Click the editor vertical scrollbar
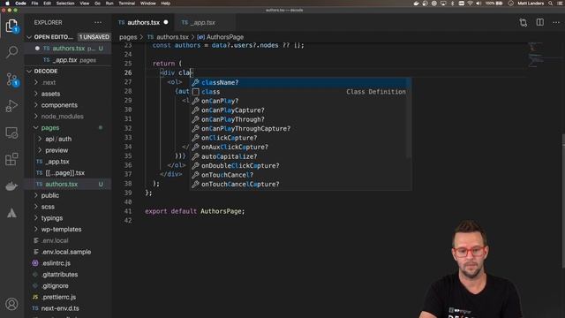Viewport: 565px width, 318px height. click(563, 201)
